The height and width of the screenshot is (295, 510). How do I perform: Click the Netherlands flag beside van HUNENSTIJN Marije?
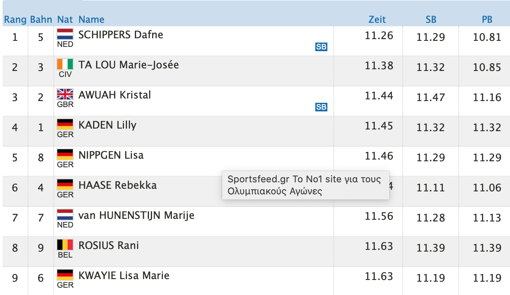[x=65, y=215]
